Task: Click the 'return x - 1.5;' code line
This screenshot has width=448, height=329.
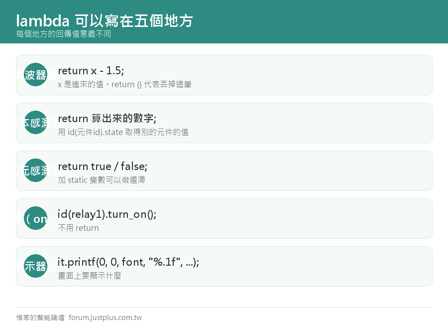Action: click(x=91, y=71)
